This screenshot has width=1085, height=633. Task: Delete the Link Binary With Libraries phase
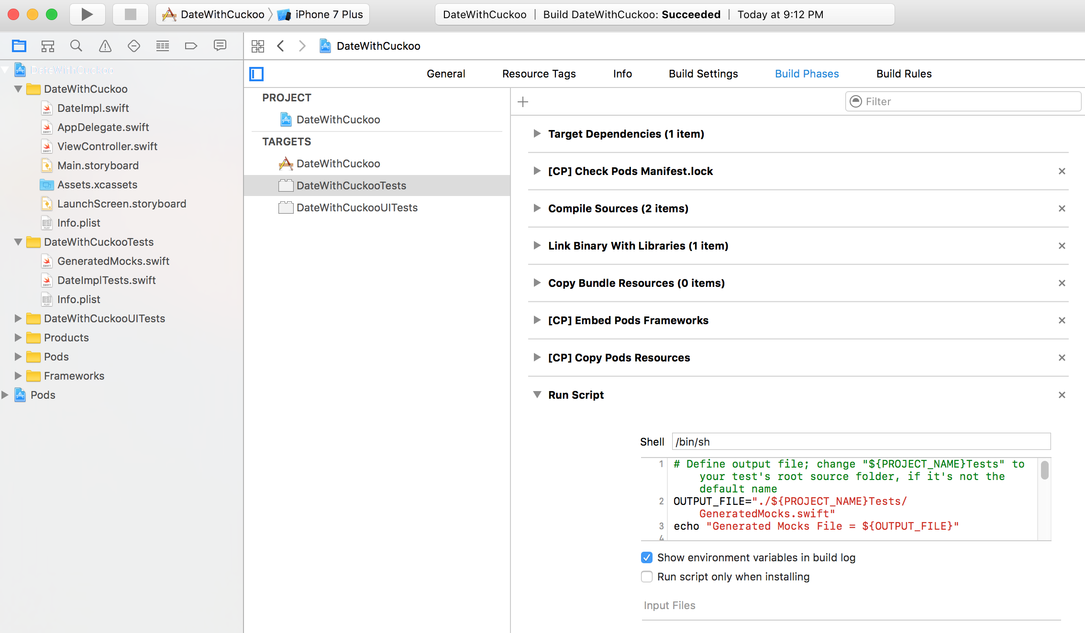tap(1062, 246)
